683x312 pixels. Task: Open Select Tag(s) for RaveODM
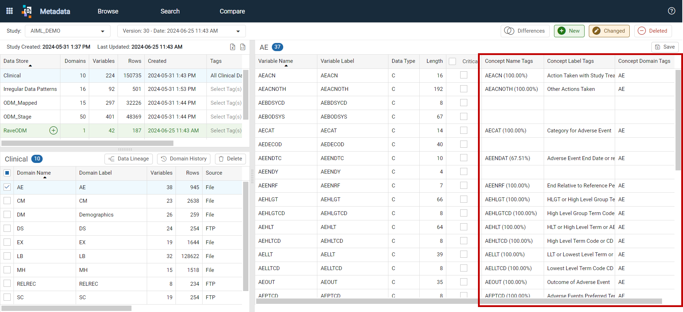pyautogui.click(x=226, y=131)
